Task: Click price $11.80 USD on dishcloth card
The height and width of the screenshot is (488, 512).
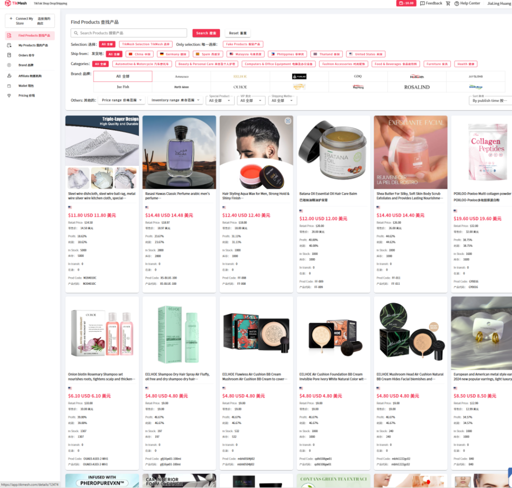Action: 92,215
